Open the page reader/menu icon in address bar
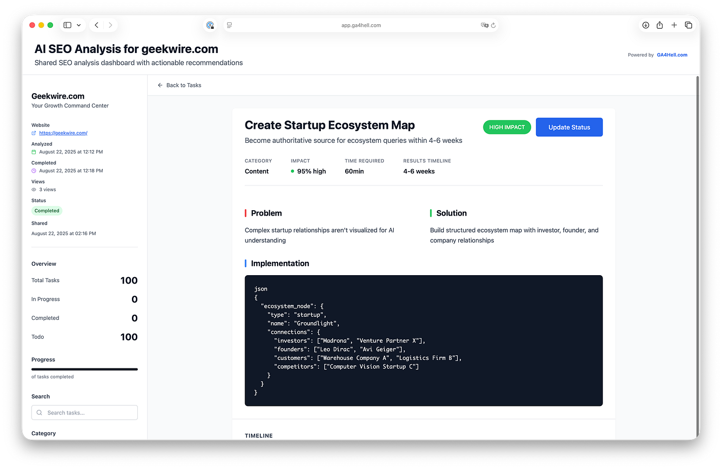 pos(229,25)
